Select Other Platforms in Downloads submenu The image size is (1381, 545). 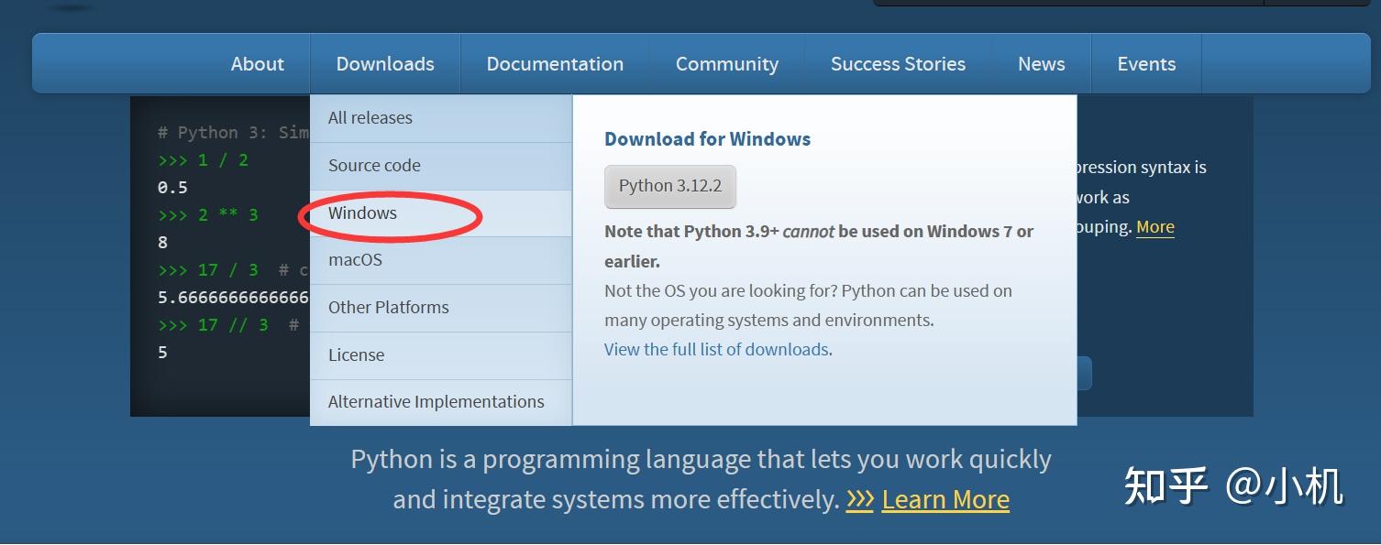441,308
